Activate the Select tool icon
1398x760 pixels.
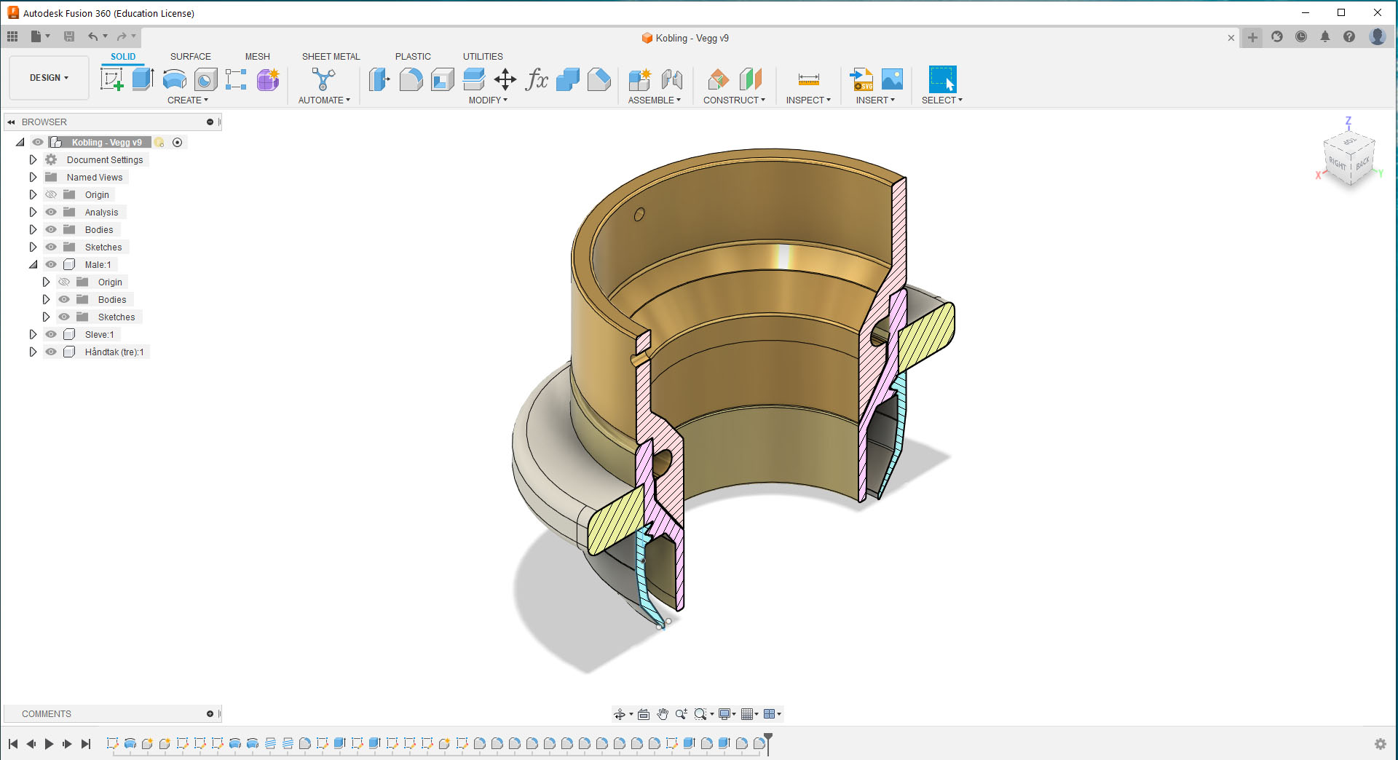(942, 79)
